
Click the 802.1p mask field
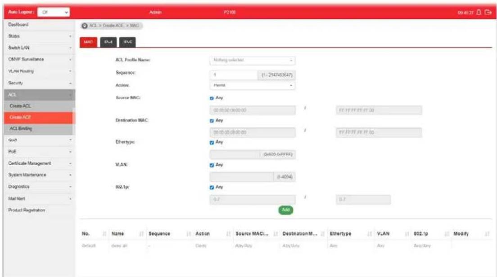pyautogui.click(x=363, y=199)
